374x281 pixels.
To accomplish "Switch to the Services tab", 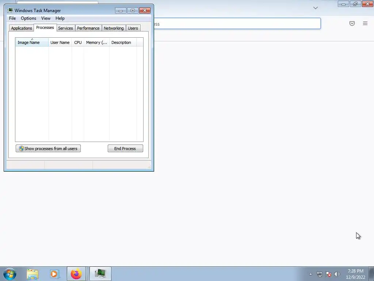I will click(66, 28).
